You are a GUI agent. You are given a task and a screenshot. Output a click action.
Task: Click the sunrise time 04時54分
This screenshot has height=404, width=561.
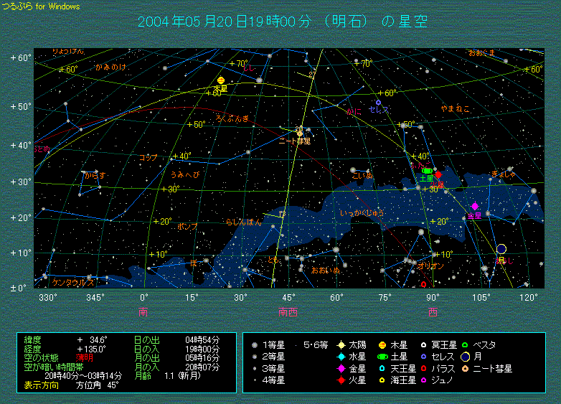tap(202, 340)
